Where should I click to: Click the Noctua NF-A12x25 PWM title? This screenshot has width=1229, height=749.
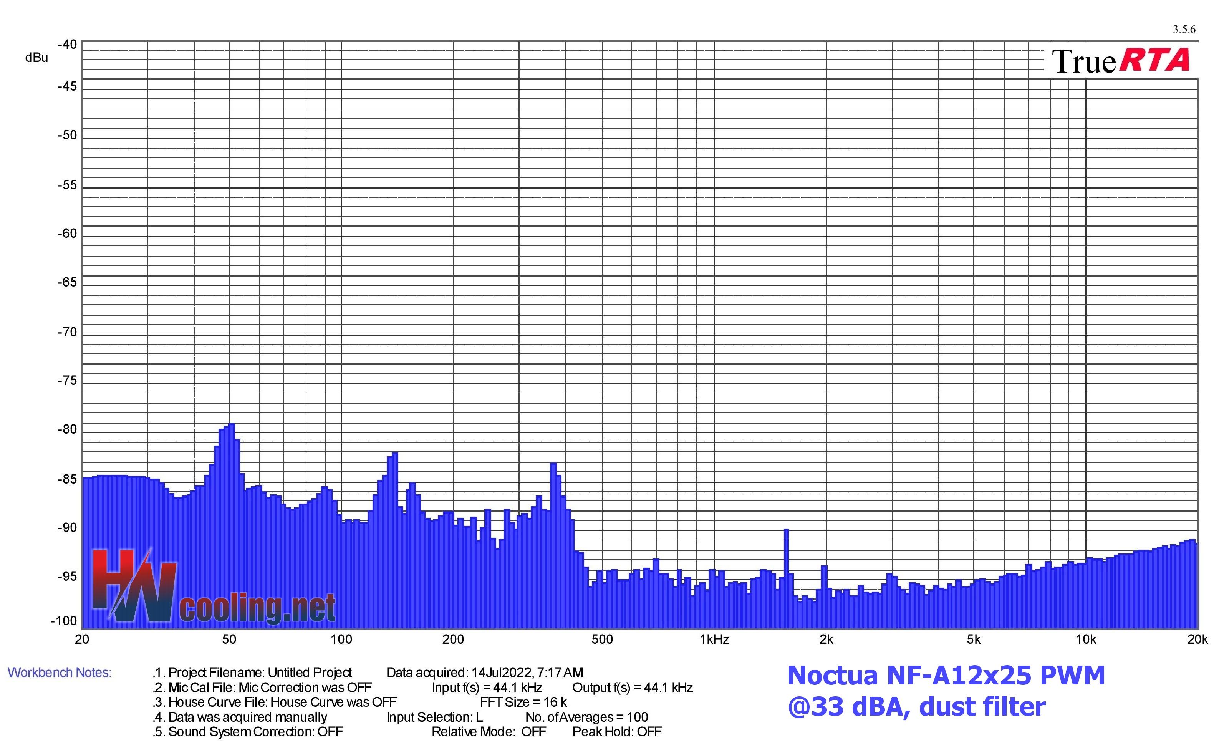coord(946,676)
